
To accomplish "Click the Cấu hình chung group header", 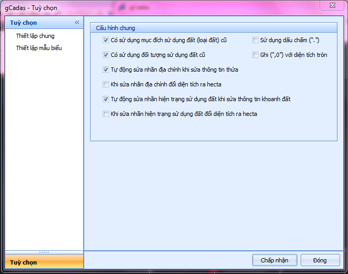I will coord(214,28).
